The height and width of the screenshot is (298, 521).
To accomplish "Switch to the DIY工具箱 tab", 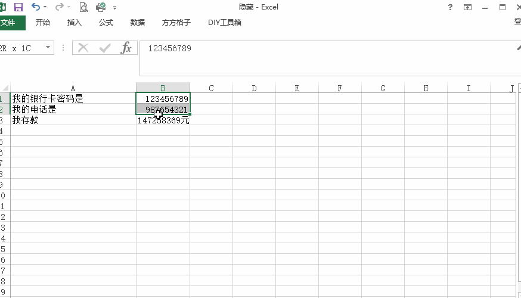I will 225,23.
